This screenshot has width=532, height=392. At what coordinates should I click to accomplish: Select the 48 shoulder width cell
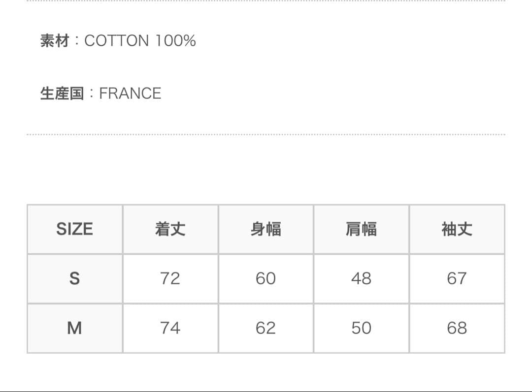click(x=361, y=278)
